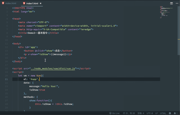Click the let vm = new Vue({ line

(31, 76)
